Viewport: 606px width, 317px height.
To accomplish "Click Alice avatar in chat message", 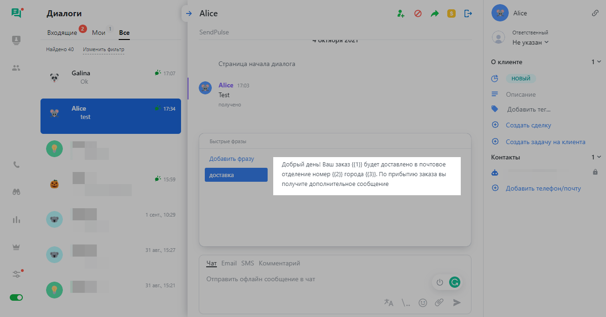I will coord(205,87).
